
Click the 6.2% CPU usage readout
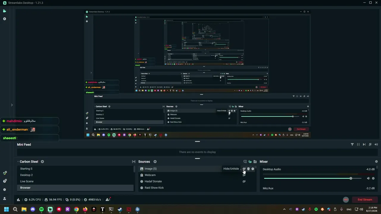[33, 200]
